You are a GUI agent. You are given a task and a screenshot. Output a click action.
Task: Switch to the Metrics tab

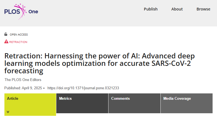coord(82,103)
